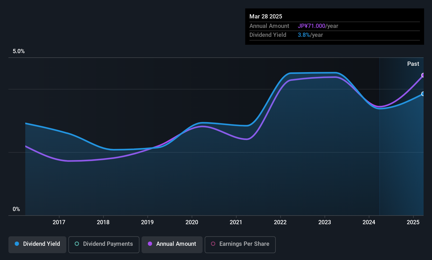Image resolution: width=432 pixels, height=260 pixels.
Task: Select the 2024 x-axis tick label
Action: point(369,222)
